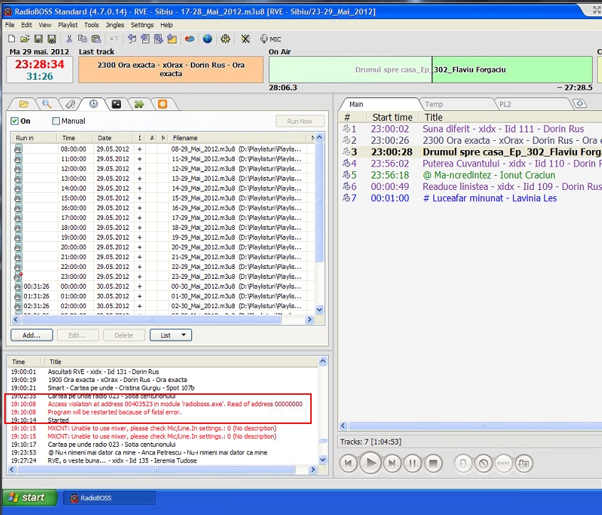This screenshot has height=515, width=602.
Task: Skip to next track button
Action: click(392, 464)
